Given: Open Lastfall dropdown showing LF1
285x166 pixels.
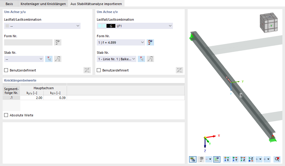Looking at the screenshot, I should point(135,26).
